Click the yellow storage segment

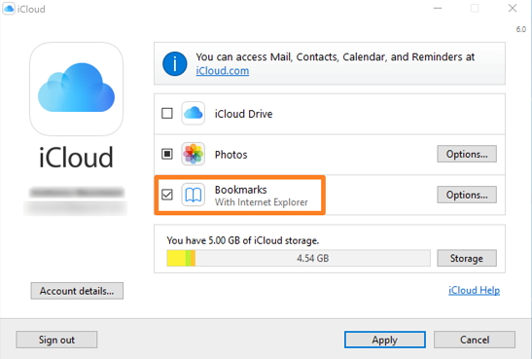coord(176,258)
